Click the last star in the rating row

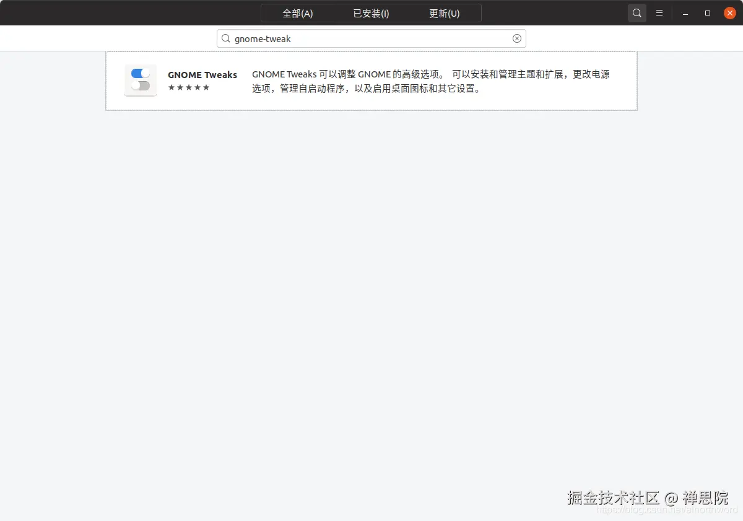205,88
